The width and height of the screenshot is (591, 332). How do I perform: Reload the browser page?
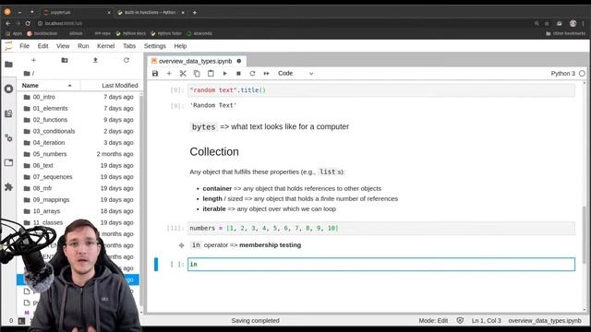click(x=28, y=23)
